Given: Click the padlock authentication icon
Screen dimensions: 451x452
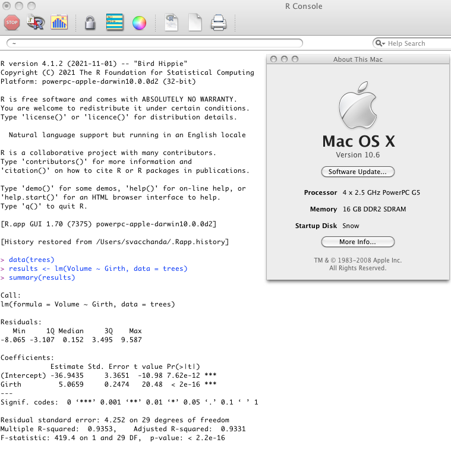Looking at the screenshot, I should (90, 23).
